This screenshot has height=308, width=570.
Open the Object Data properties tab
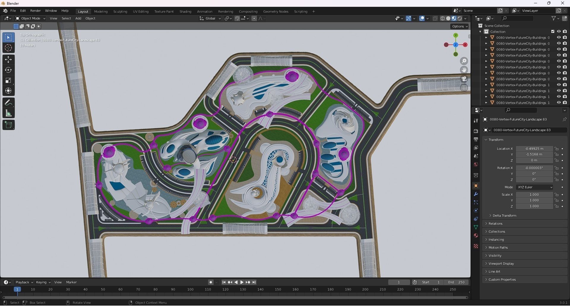(476, 227)
